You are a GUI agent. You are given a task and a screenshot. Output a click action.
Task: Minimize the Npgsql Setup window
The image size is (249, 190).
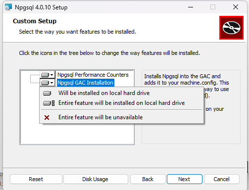pos(191,7)
